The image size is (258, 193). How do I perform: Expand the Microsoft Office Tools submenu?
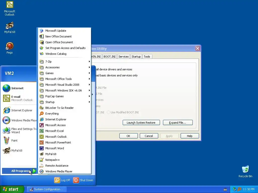(x=64, y=79)
